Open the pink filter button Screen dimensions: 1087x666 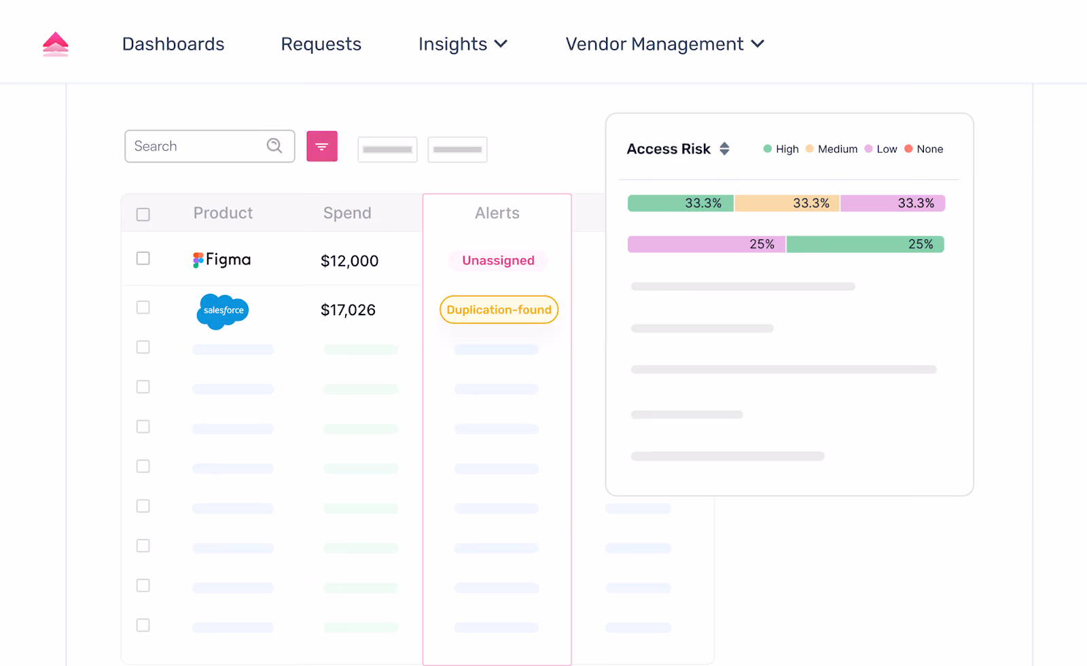pos(322,146)
